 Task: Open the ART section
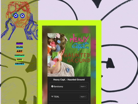point(19,51)
